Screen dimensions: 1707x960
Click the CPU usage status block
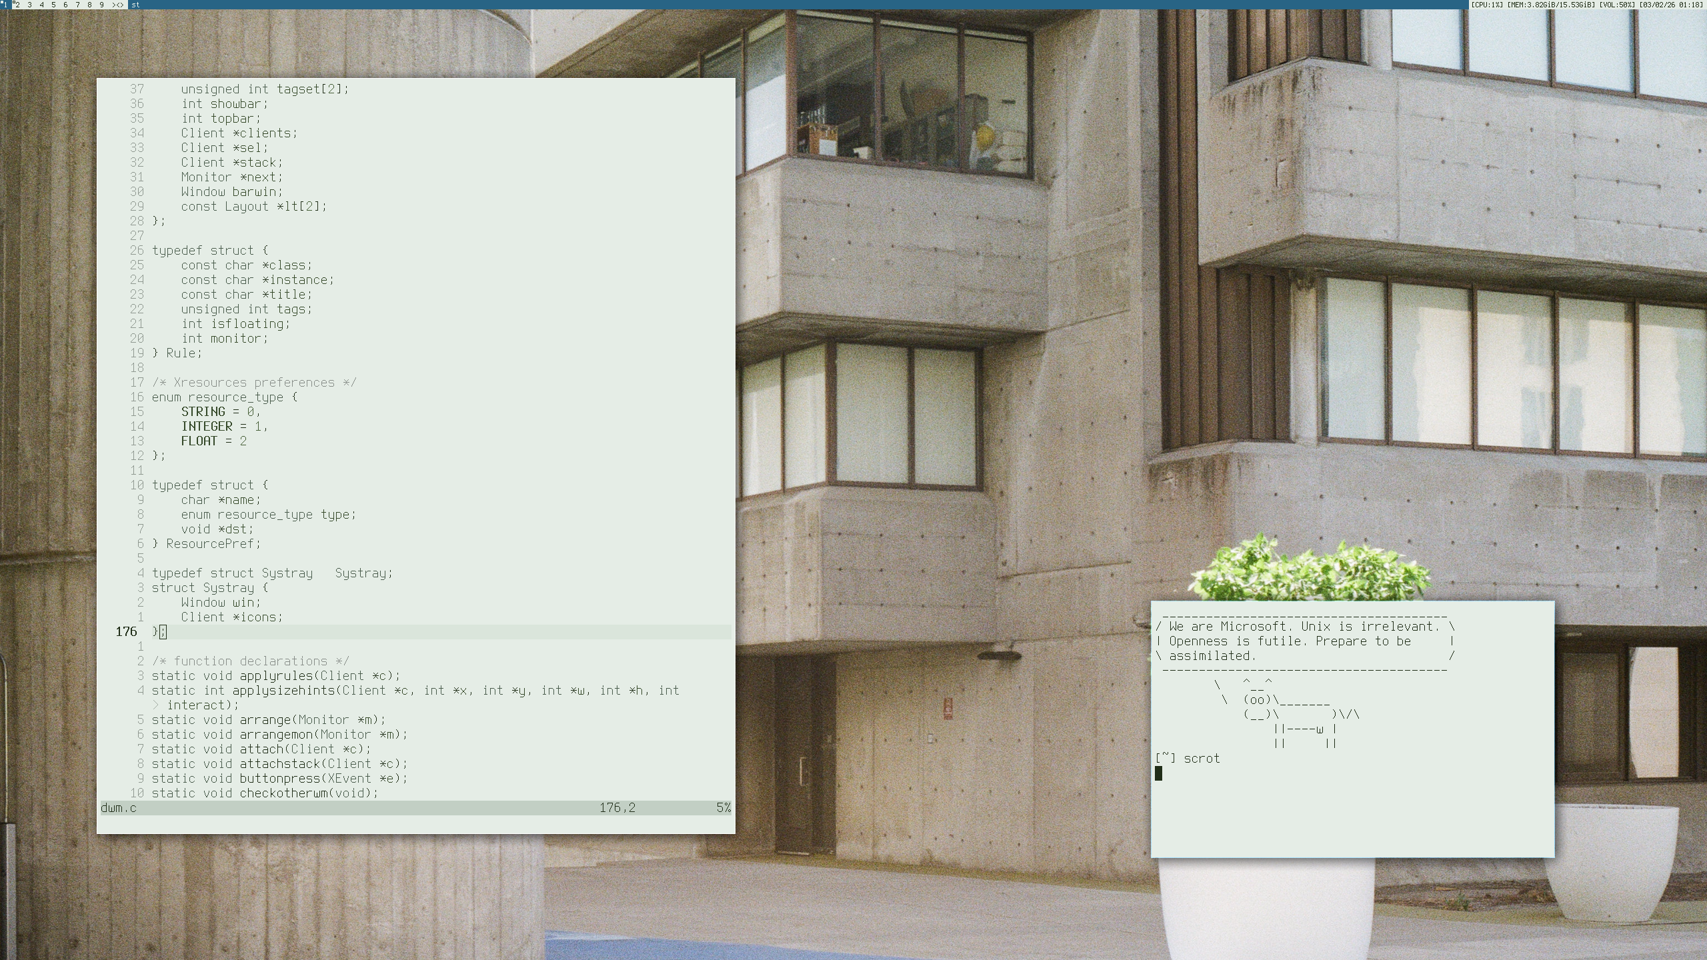coord(1487,5)
